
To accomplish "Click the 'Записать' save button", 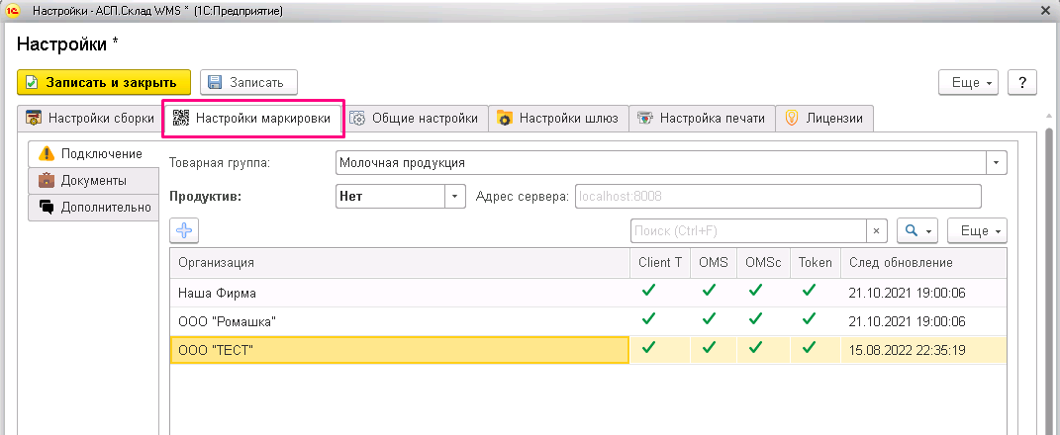I will click(248, 82).
